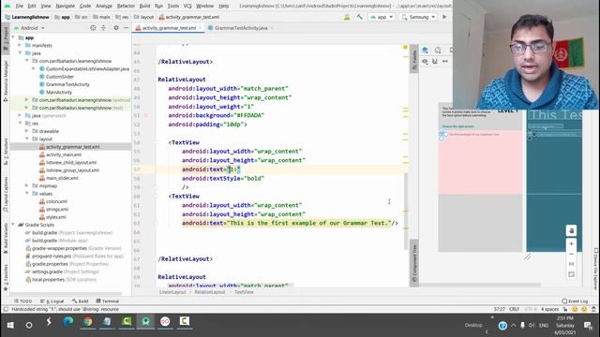Click the 4 spaces indent setting in status bar

pos(549,309)
